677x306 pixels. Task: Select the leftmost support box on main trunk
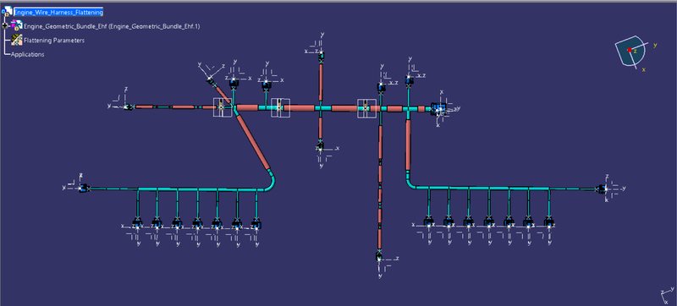223,107
